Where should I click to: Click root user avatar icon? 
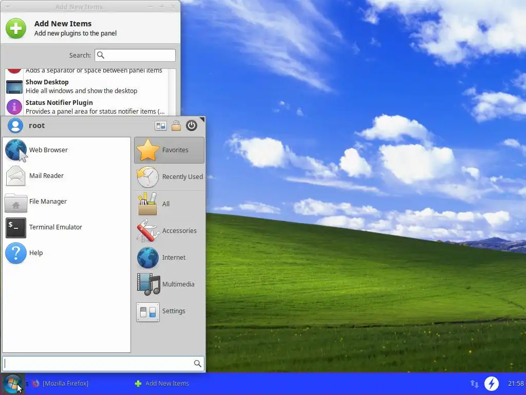click(x=15, y=125)
